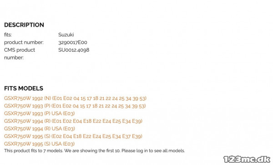The height and width of the screenshot is (165, 273).
Task: Follow the GSXR750W 1995 (S) USA (E03) link
Action: (39, 144)
